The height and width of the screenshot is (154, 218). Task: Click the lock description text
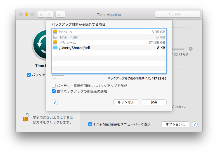pos(53,120)
